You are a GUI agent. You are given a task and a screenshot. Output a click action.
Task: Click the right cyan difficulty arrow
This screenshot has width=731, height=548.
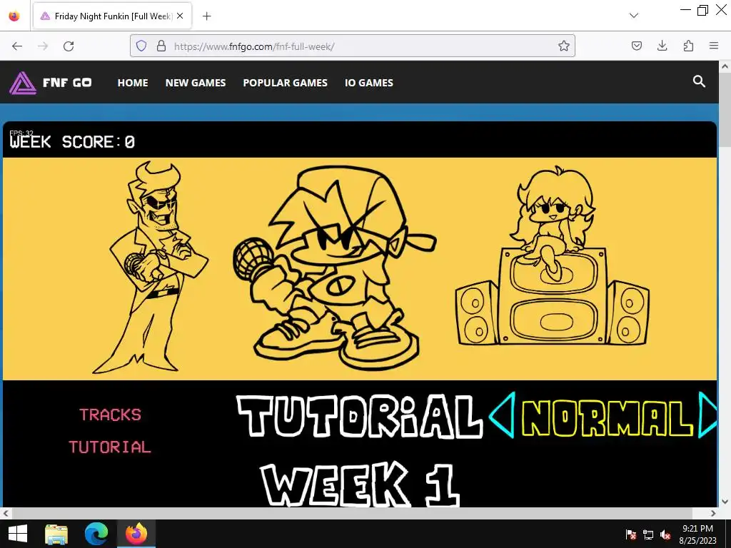point(707,415)
